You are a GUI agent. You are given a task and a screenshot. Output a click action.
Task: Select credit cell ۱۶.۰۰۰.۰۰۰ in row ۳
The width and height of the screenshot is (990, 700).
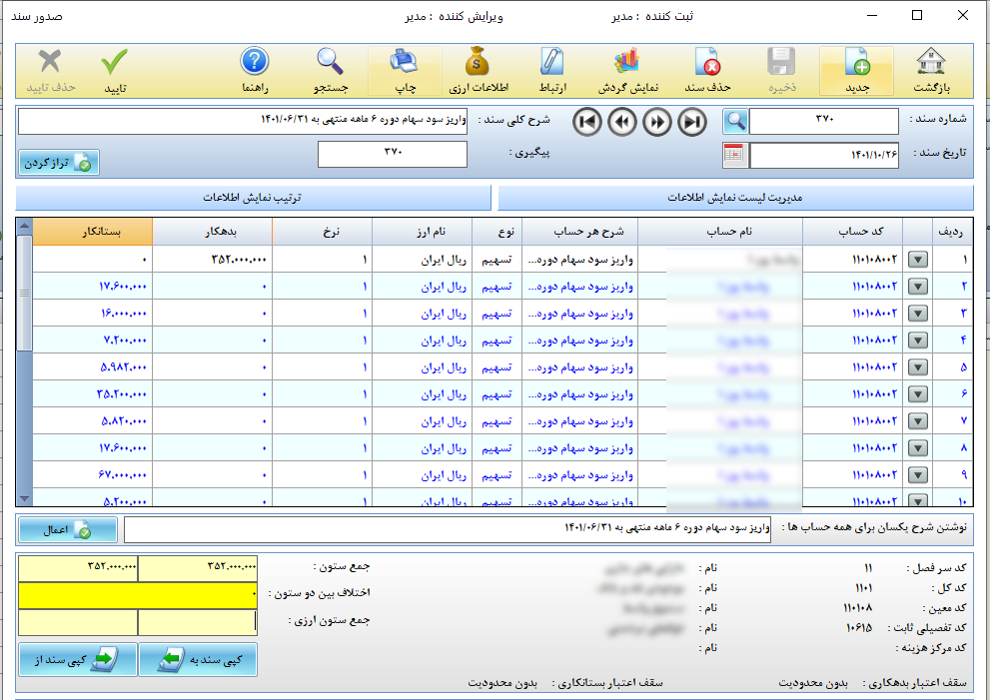pyautogui.click(x=92, y=314)
